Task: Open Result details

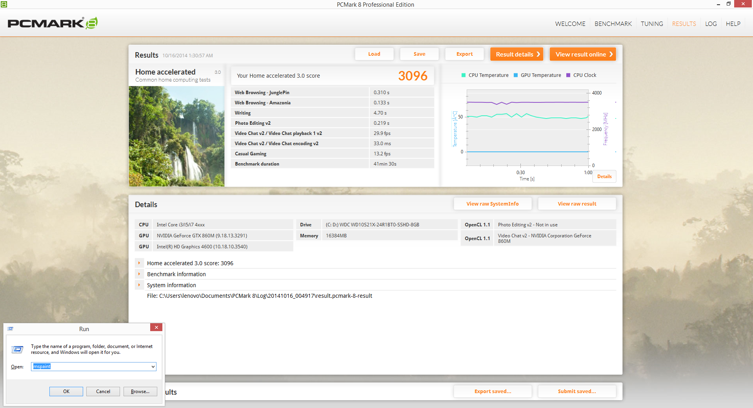Action: coord(517,54)
